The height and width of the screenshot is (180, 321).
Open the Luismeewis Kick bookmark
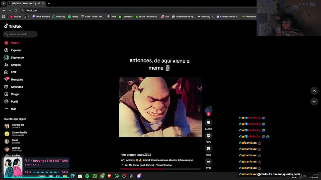tap(126, 17)
